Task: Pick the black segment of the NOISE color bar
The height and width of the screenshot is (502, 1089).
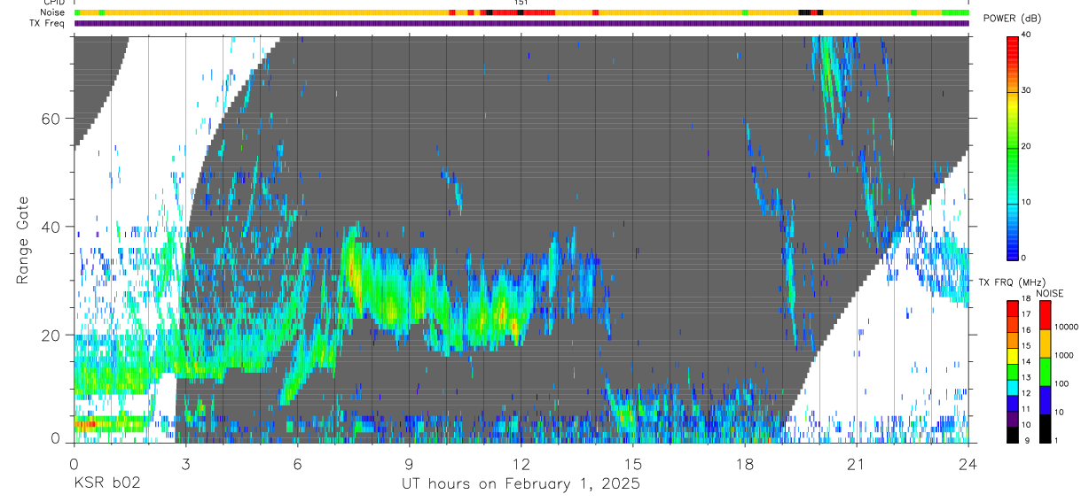Action: tap(1045, 429)
